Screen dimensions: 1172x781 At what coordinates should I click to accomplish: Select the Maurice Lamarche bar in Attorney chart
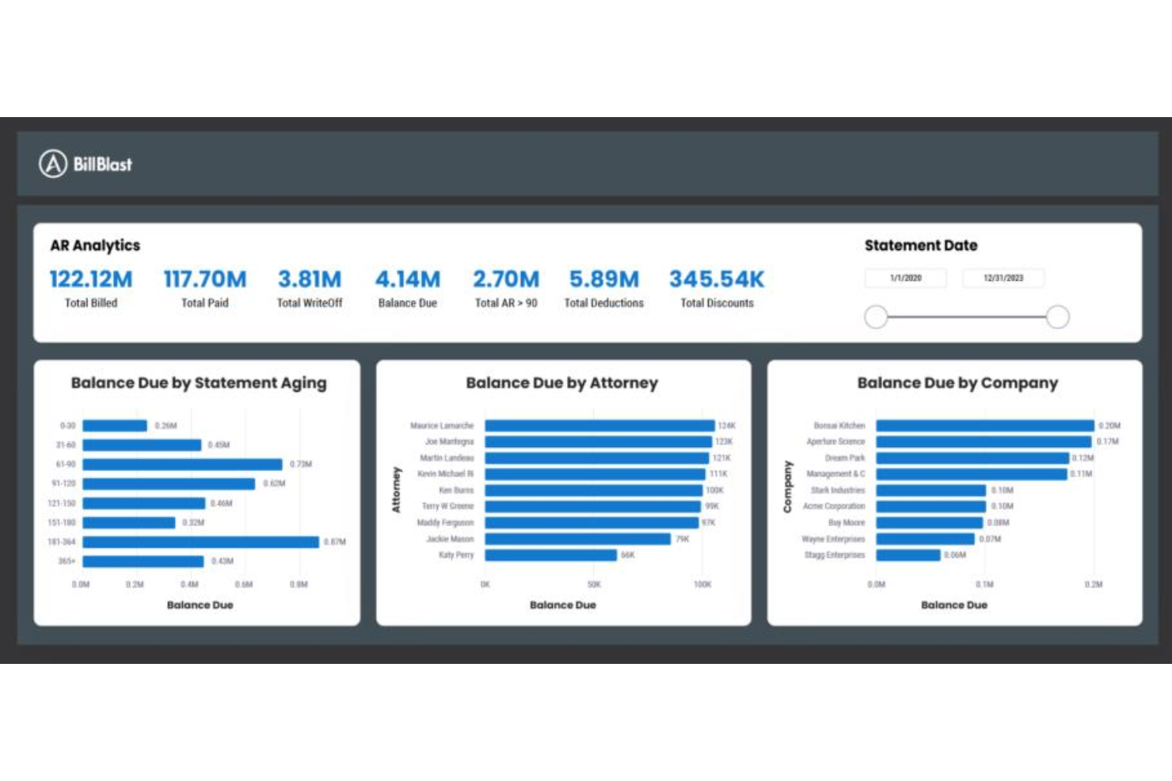click(x=598, y=425)
